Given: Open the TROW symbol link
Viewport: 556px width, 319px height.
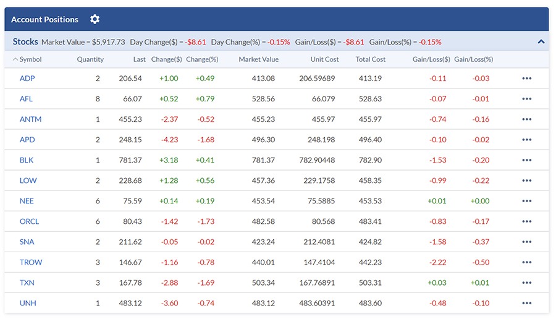Looking at the screenshot, I should coord(31,262).
